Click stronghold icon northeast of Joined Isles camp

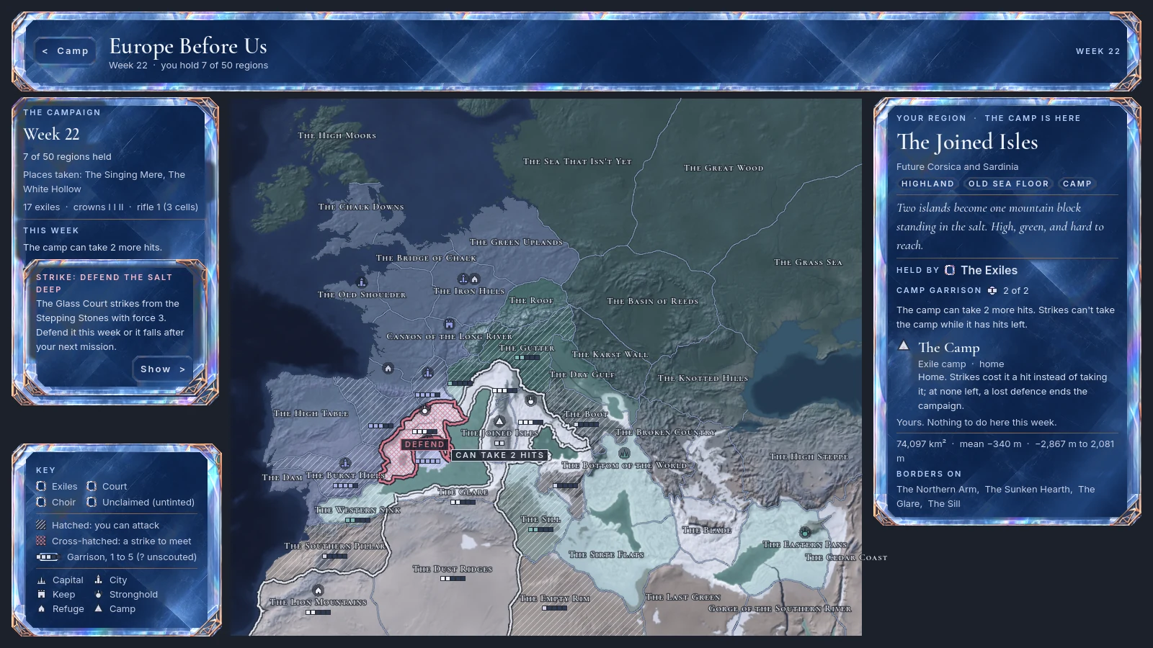tap(531, 400)
